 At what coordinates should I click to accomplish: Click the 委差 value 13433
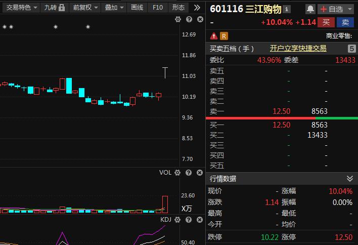coord(345,60)
